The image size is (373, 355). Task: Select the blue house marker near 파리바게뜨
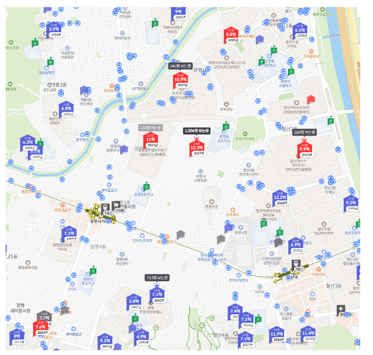[x=260, y=39]
